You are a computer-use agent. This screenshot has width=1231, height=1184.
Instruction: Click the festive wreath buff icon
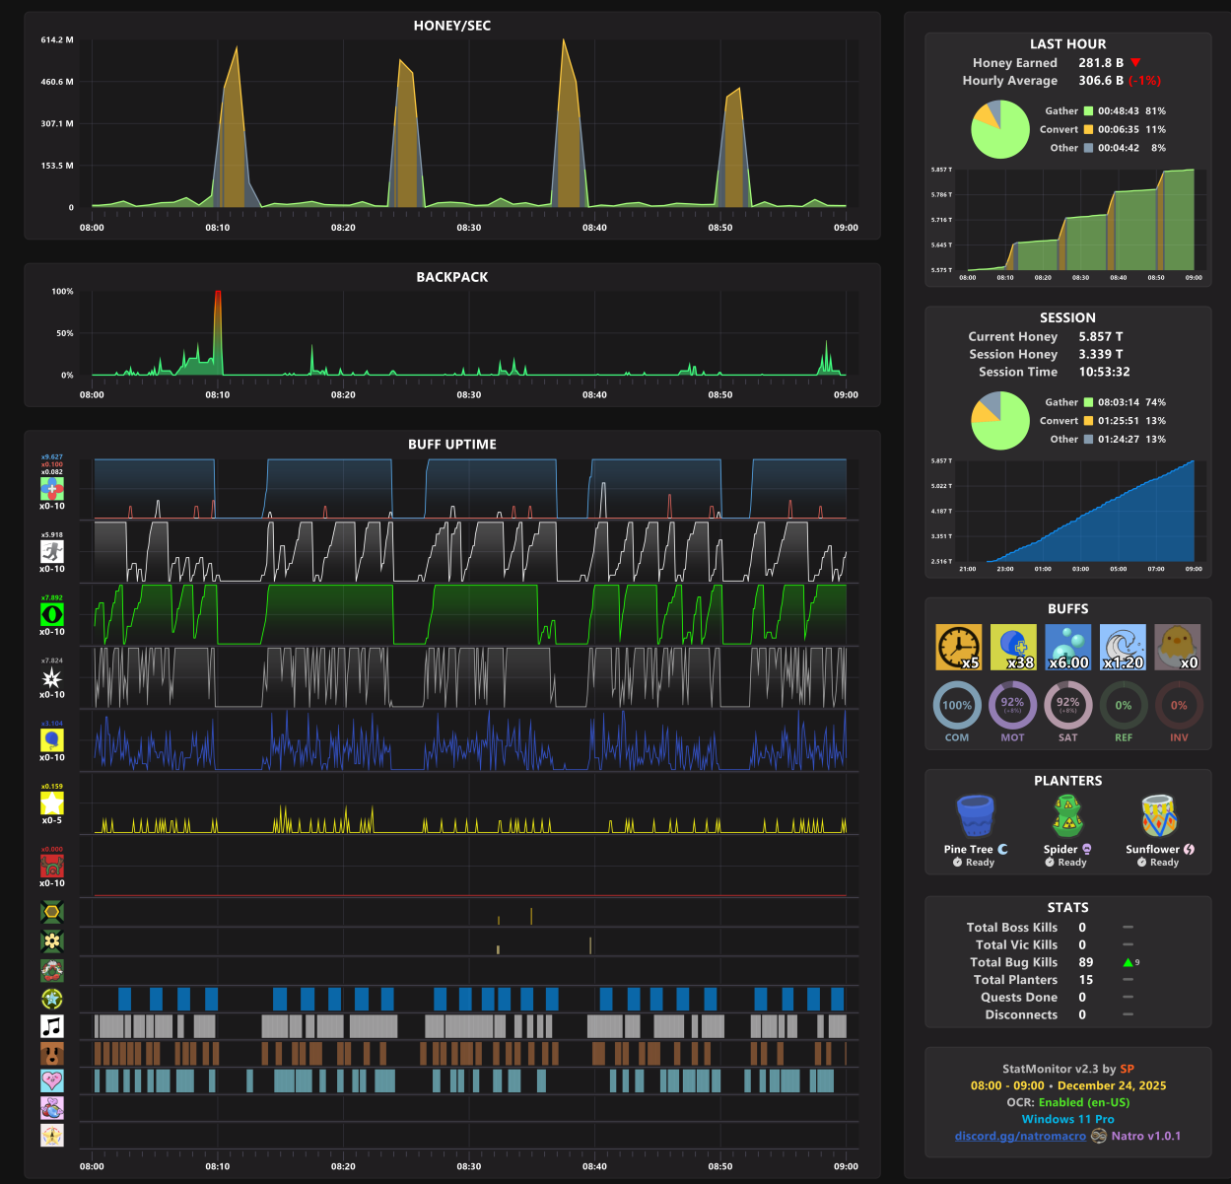pos(52,970)
